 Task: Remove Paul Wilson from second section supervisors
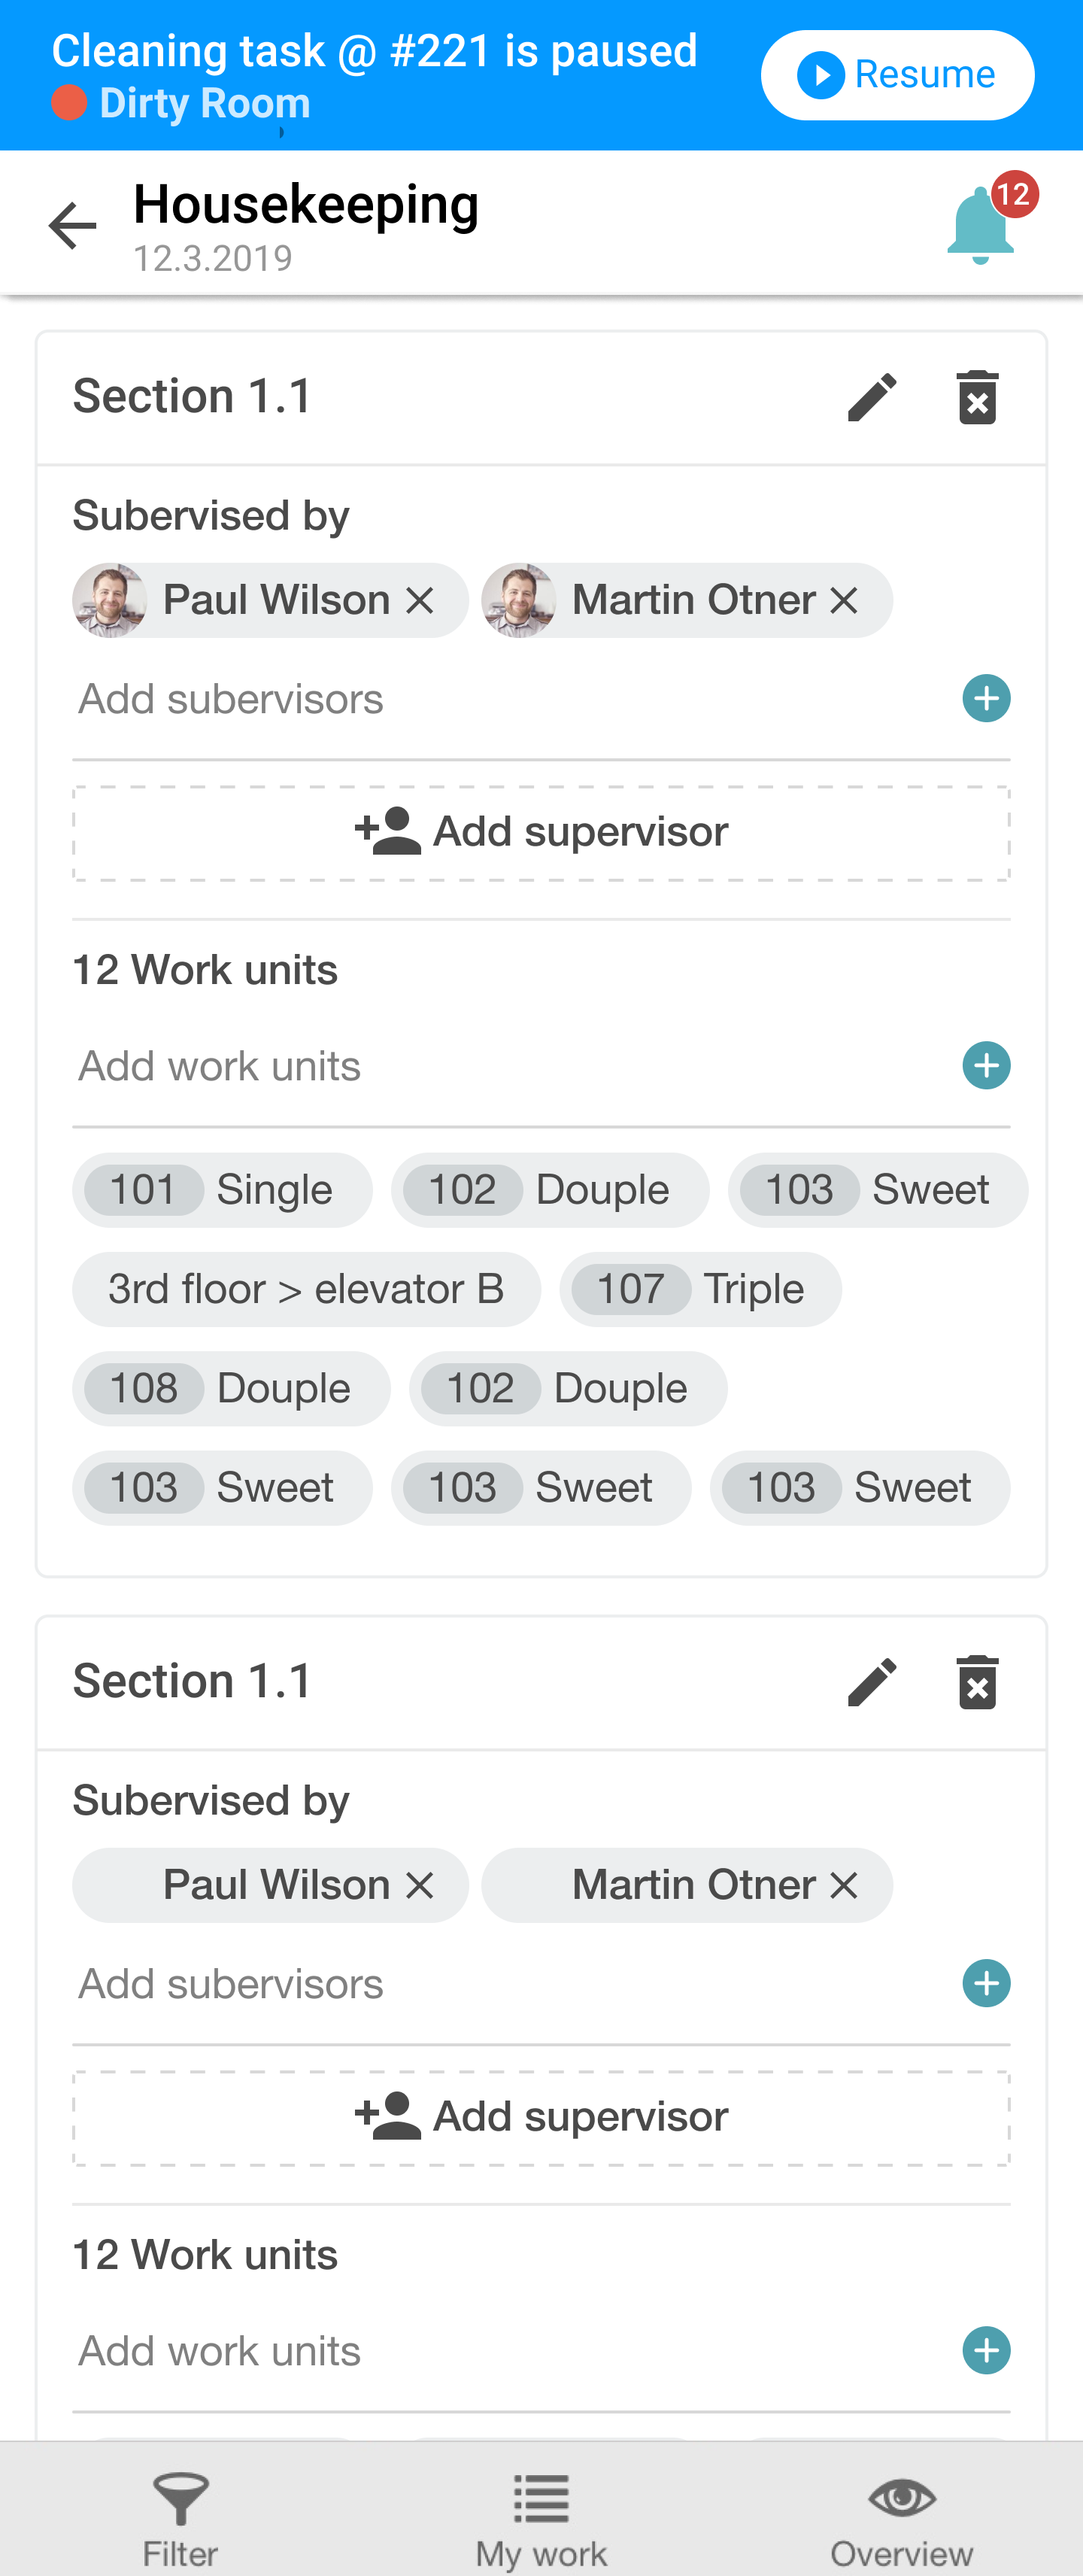pos(420,1886)
